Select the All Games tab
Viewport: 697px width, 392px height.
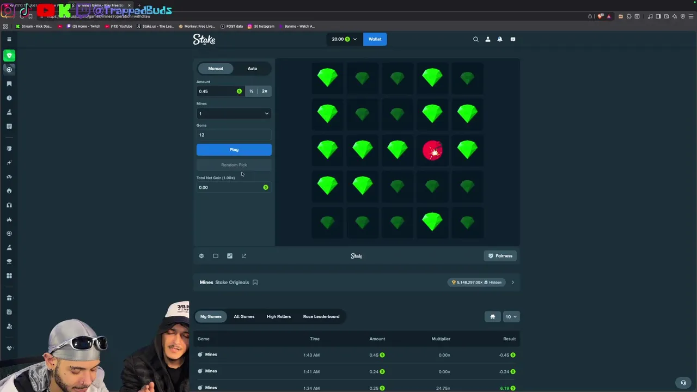[x=244, y=317]
